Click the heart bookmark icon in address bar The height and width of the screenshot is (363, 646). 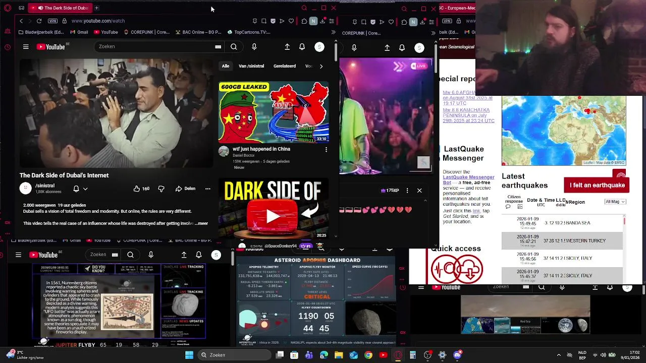[291, 21]
